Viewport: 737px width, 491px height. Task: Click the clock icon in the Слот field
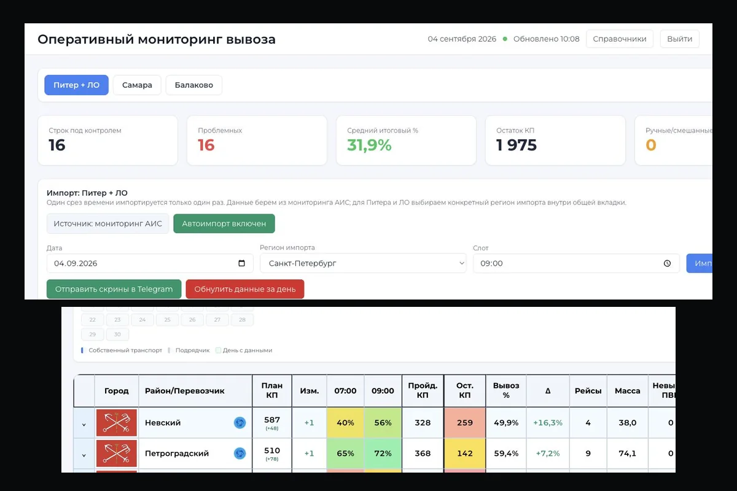point(668,263)
